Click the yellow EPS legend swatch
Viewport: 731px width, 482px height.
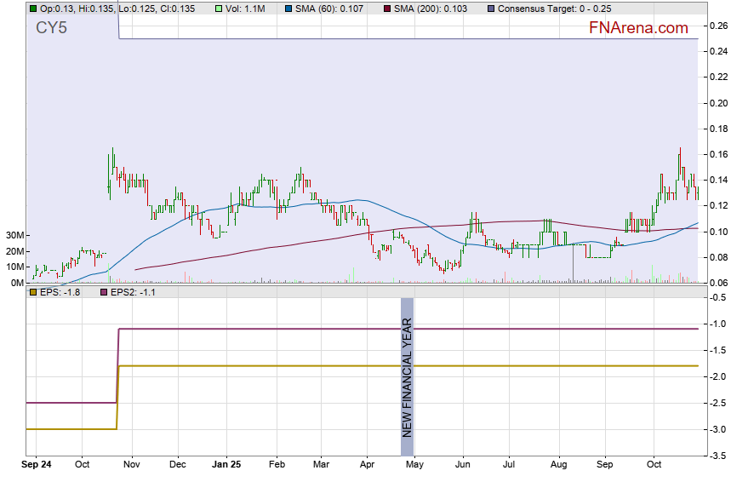(33, 292)
